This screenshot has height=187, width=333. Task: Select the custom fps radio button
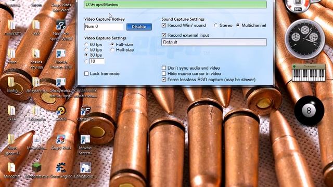coord(86,61)
